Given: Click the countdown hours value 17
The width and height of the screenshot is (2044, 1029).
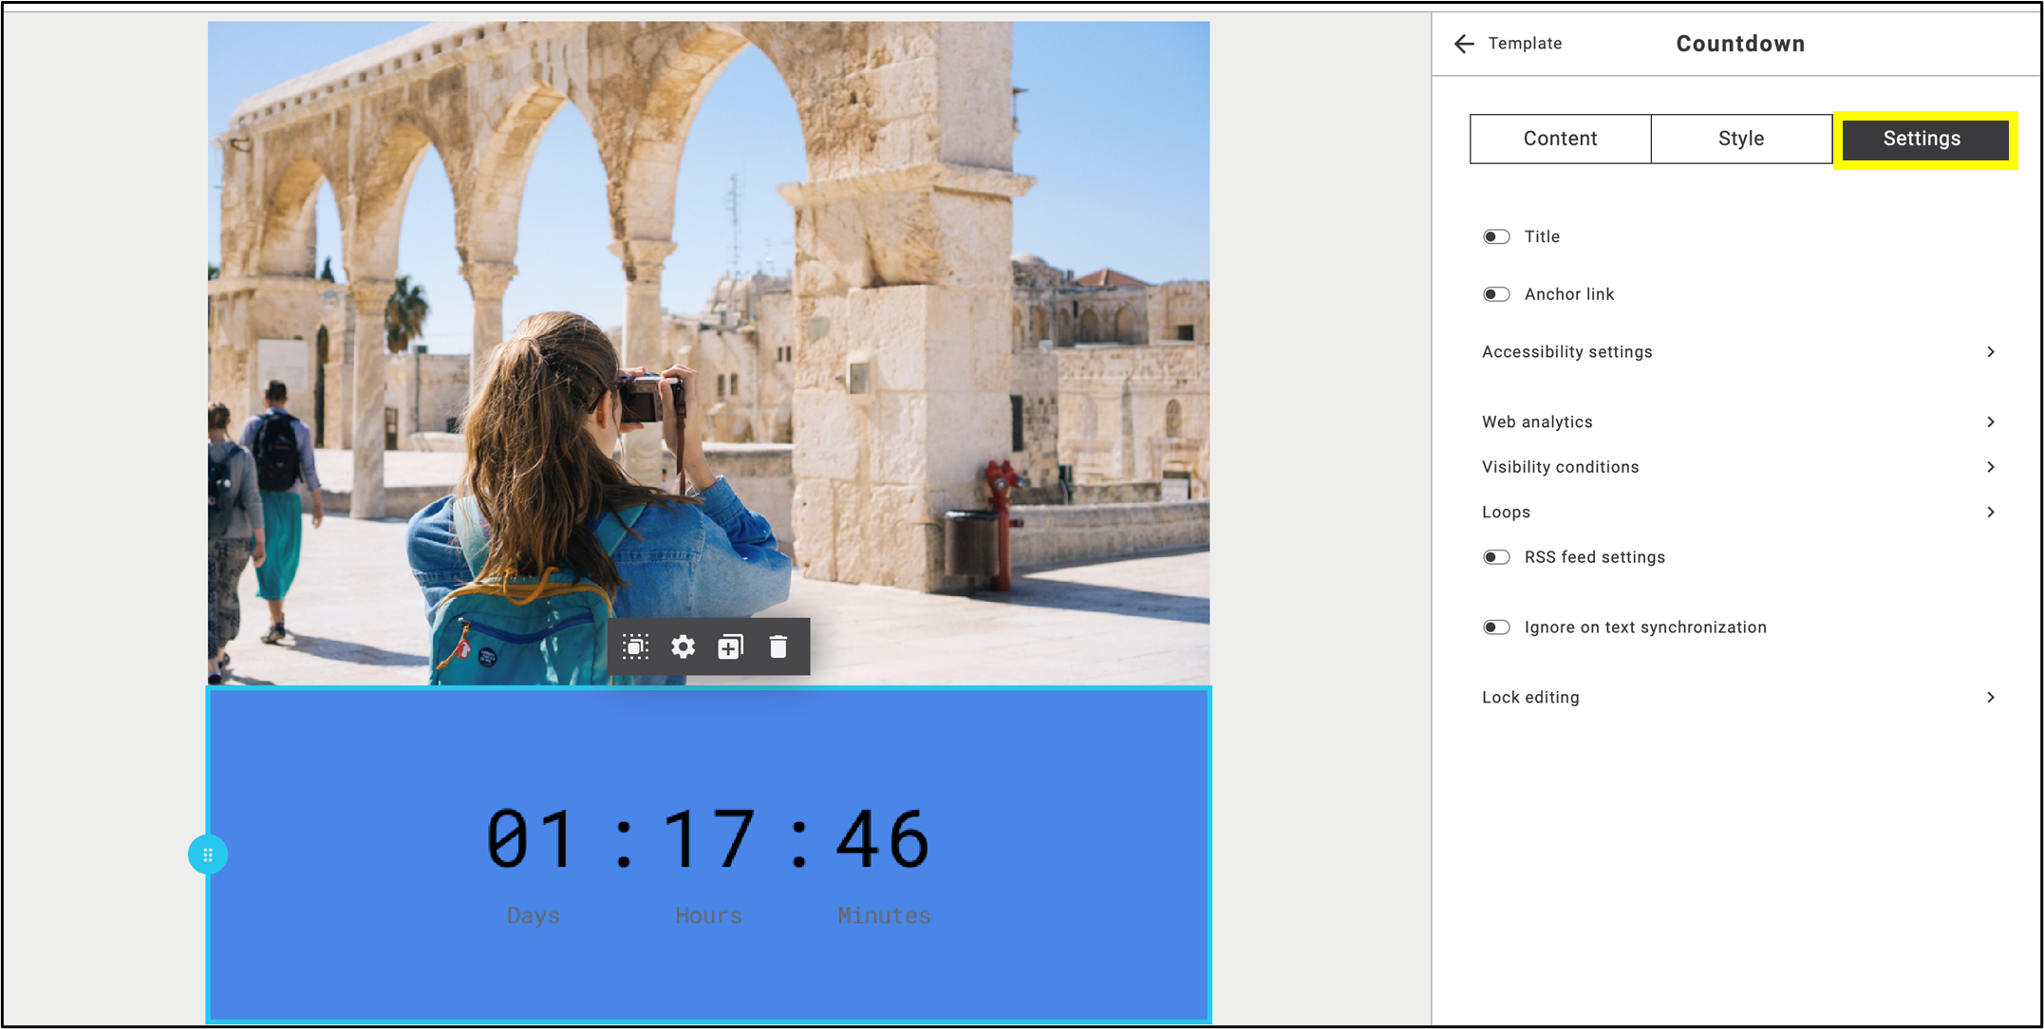Looking at the screenshot, I should coord(708,839).
